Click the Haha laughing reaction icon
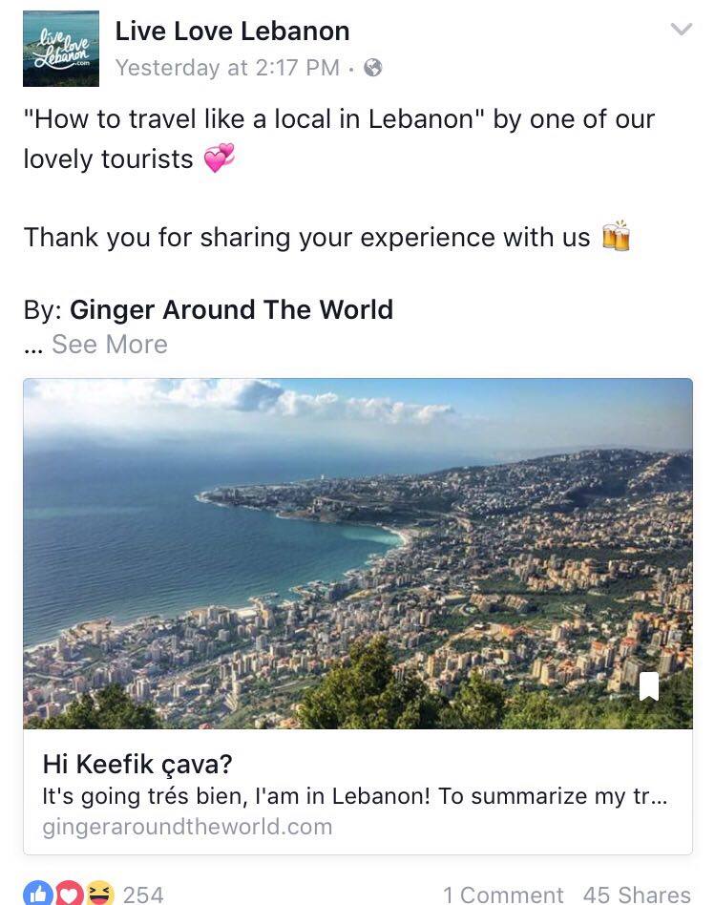Viewport: 715px width, 905px height. pyautogui.click(x=99, y=894)
